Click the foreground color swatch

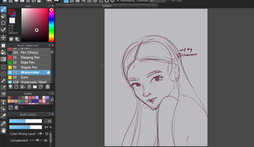(x=11, y=12)
